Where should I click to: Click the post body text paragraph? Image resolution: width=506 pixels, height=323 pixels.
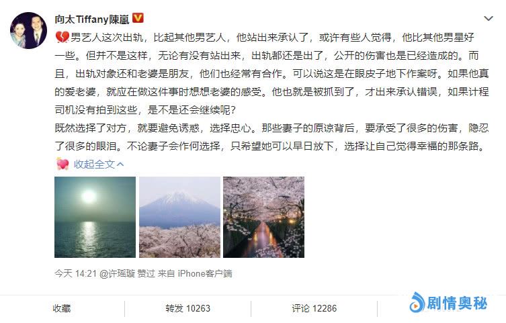point(271,92)
